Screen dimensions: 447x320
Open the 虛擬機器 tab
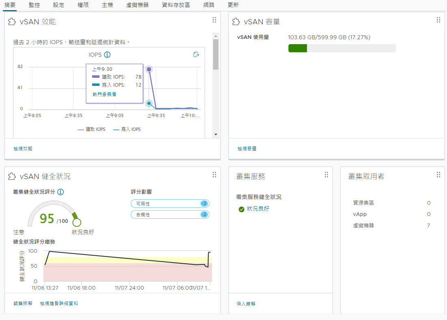click(137, 5)
